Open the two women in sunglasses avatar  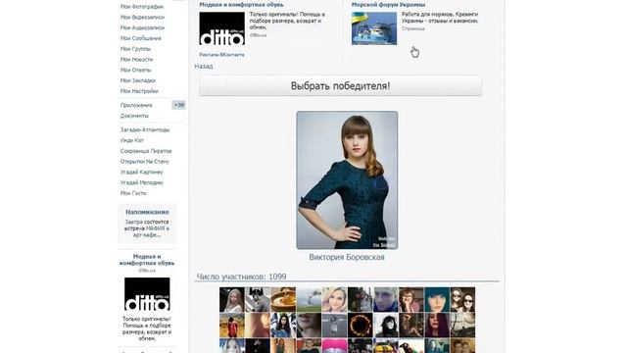pyautogui.click(x=462, y=299)
